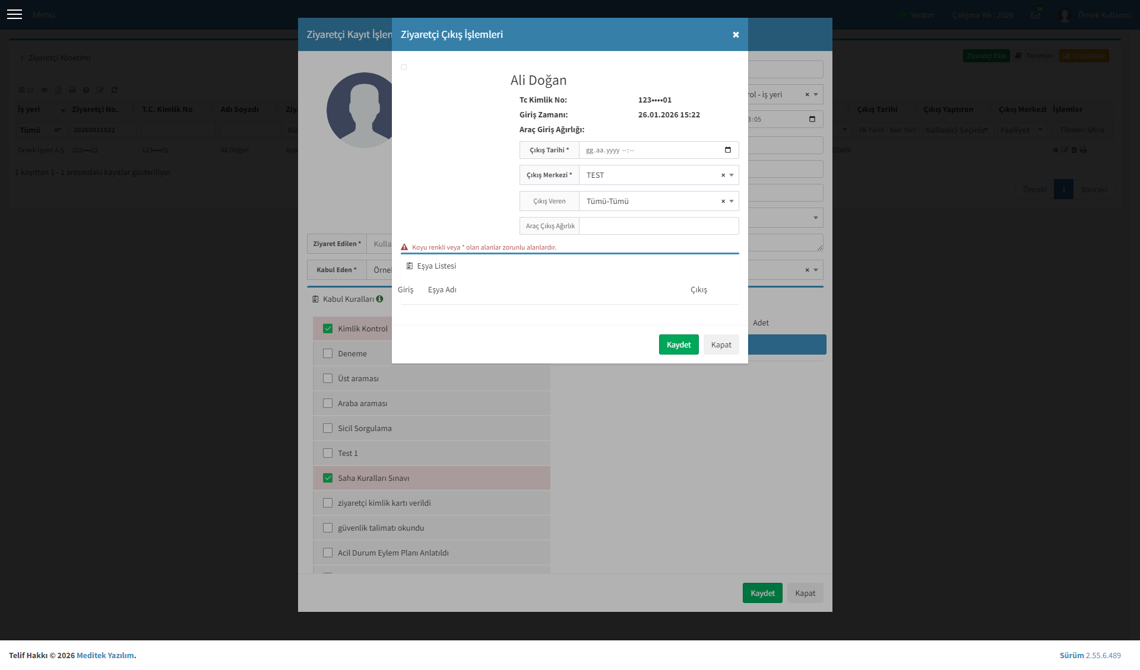
Task: Open the Tanımları button
Action: [1034, 56]
